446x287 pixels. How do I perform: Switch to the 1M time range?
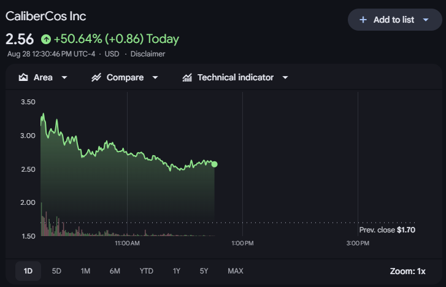pos(85,271)
